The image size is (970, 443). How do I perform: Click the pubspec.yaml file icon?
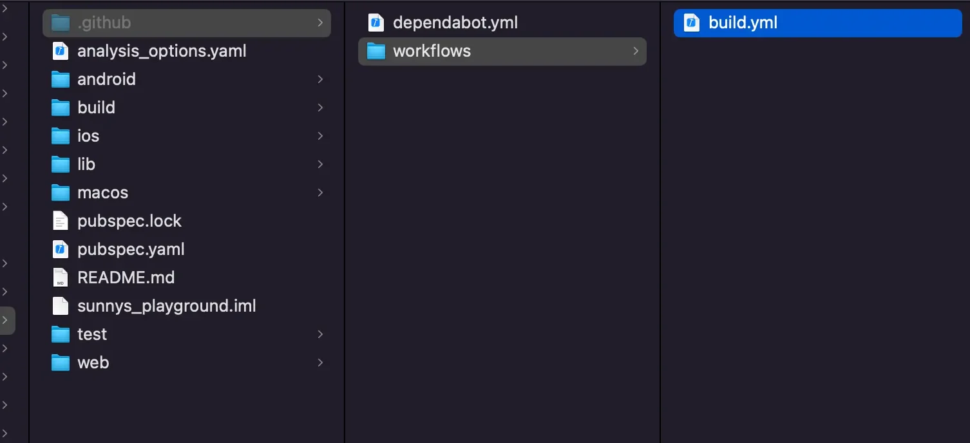click(61, 249)
